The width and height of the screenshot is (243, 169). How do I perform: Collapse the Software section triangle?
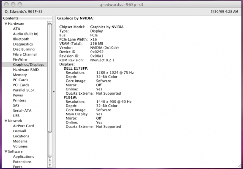(6, 152)
